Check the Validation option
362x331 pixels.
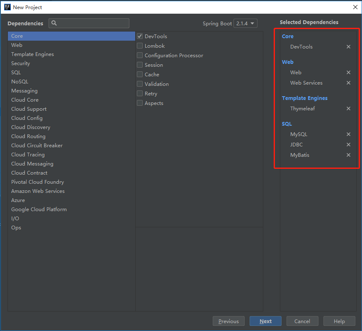click(x=140, y=84)
